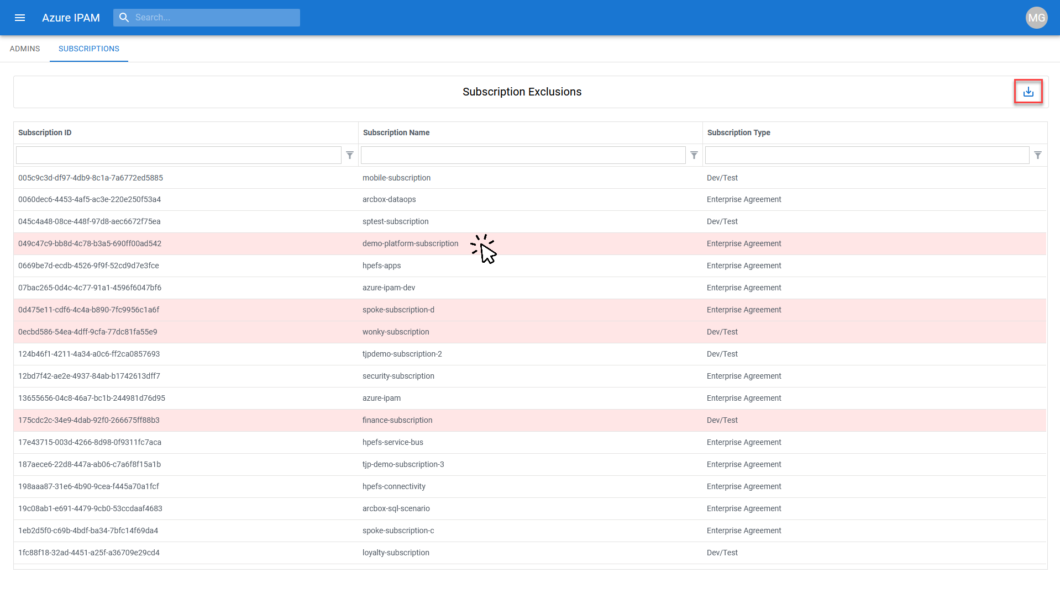
Task: Select the hpefs-service-bus row
Action: click(x=530, y=442)
